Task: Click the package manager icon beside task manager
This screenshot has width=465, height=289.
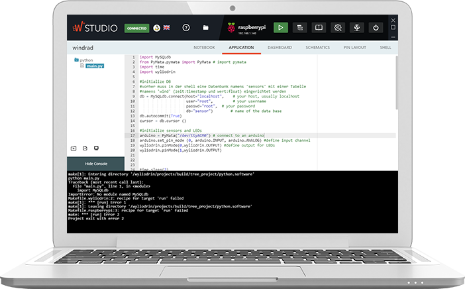Action: point(319,28)
